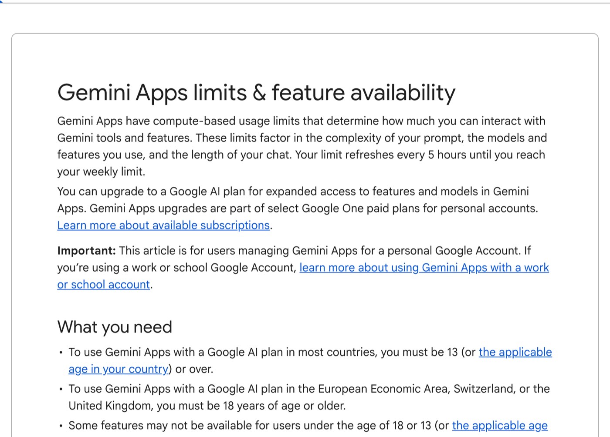610x437 pixels.
Task: Open 'Learn more about available subscriptions' link
Action: (163, 225)
